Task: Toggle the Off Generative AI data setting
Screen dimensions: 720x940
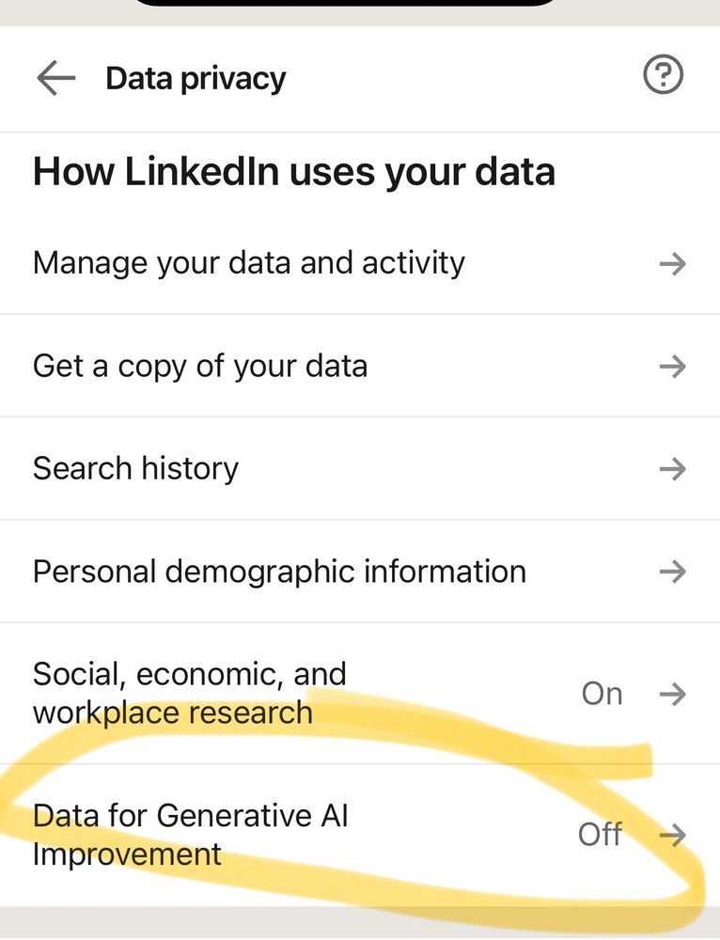Action: [599, 834]
